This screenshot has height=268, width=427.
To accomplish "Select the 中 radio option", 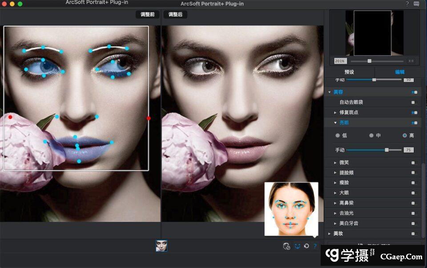I will [x=371, y=136].
